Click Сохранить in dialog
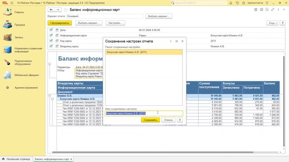This screenshot has height=162, width=289. coord(150,120)
